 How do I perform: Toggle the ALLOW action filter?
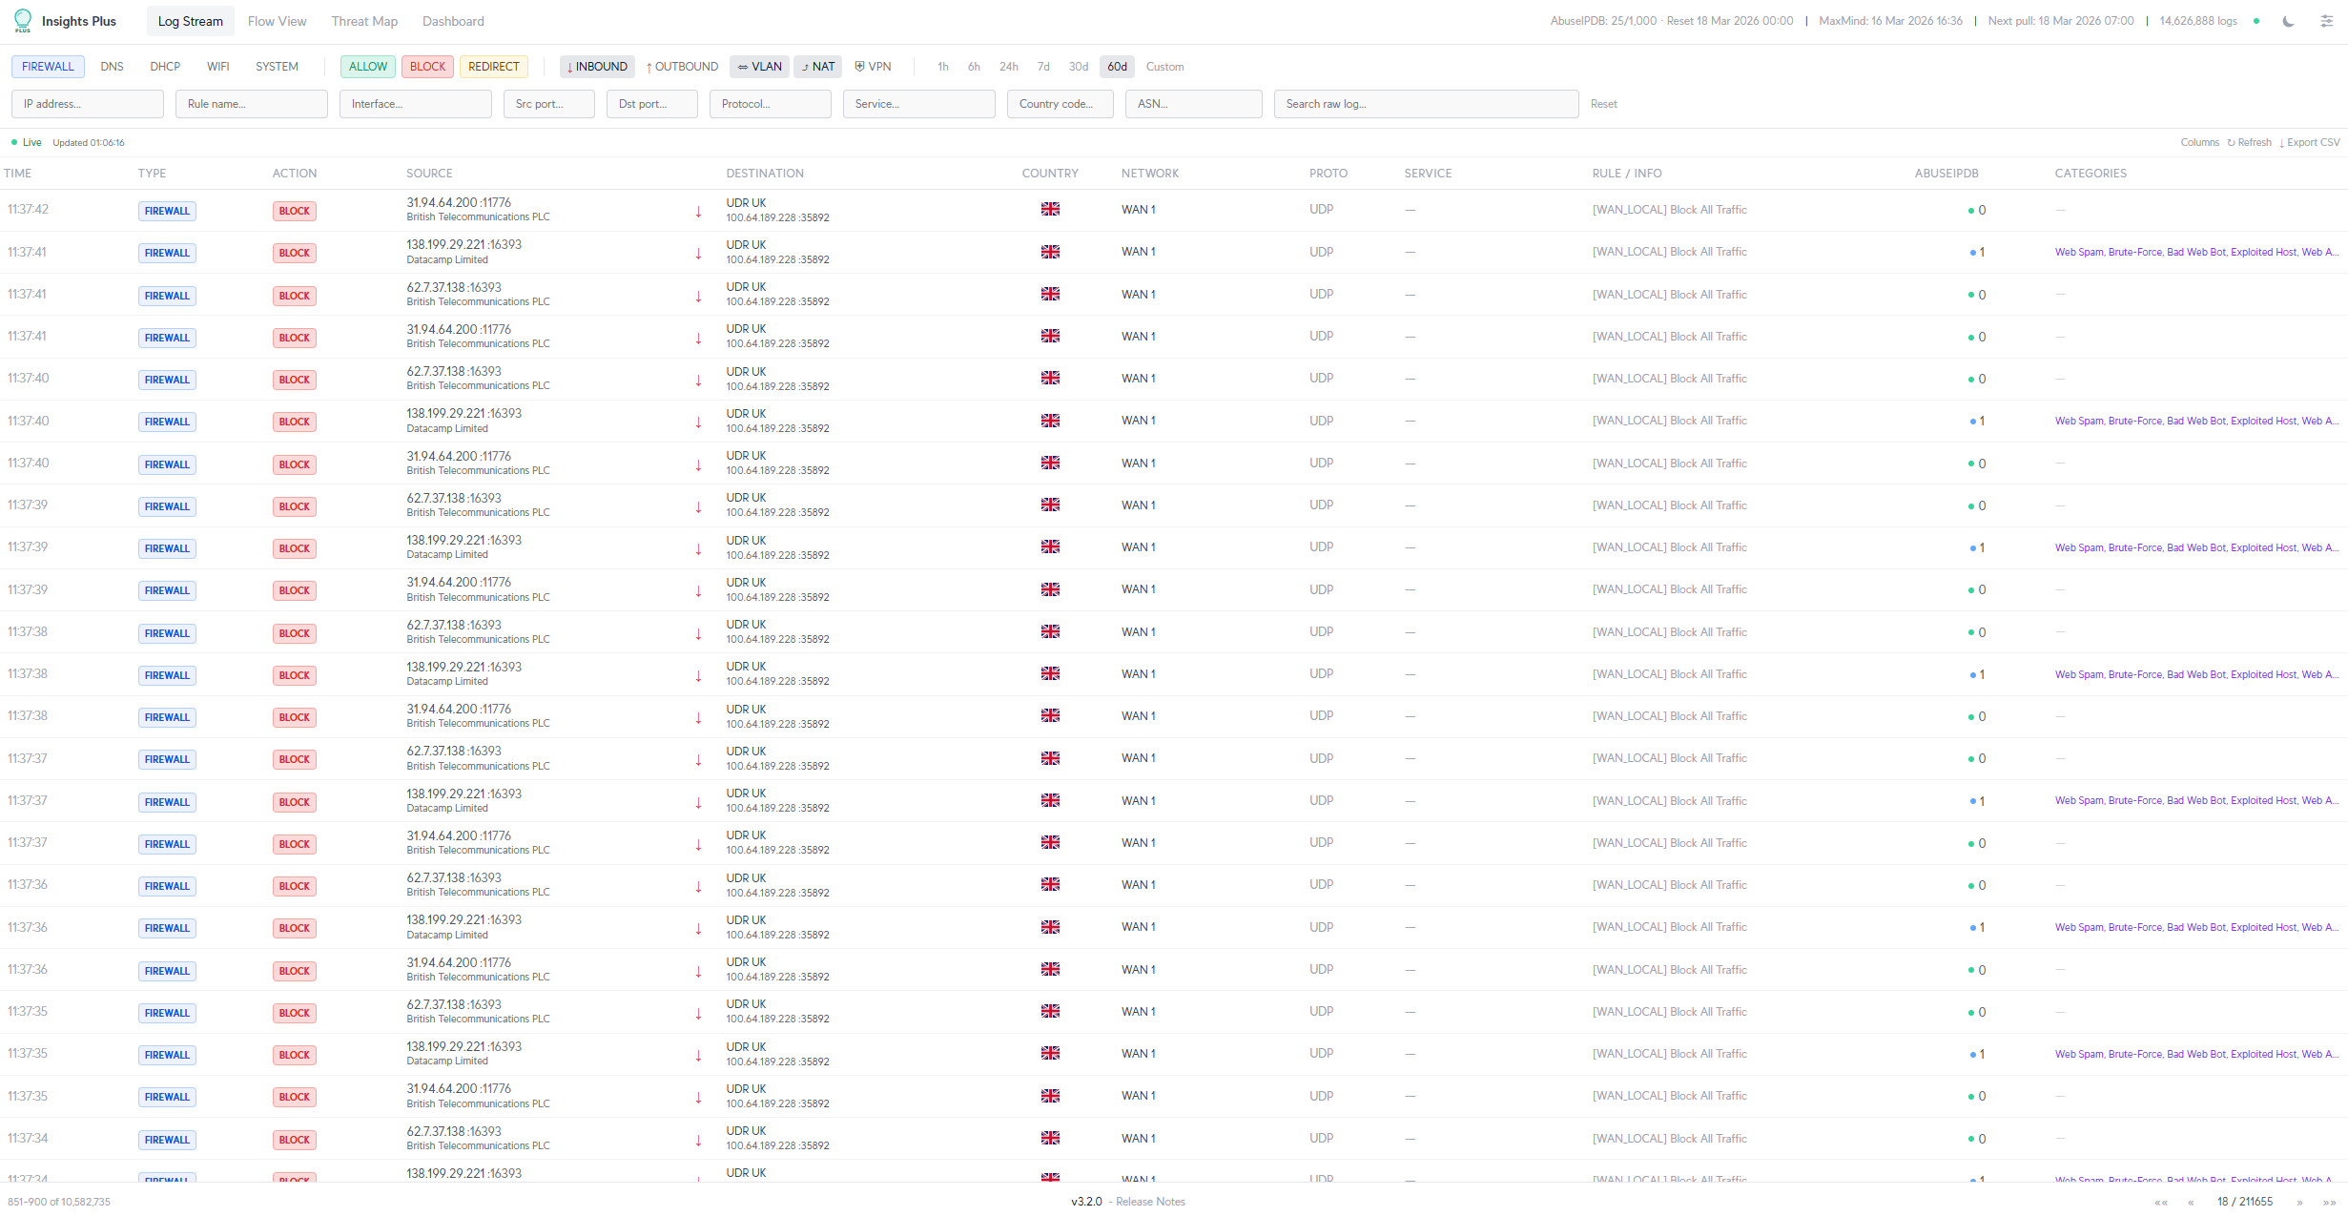point(367,67)
